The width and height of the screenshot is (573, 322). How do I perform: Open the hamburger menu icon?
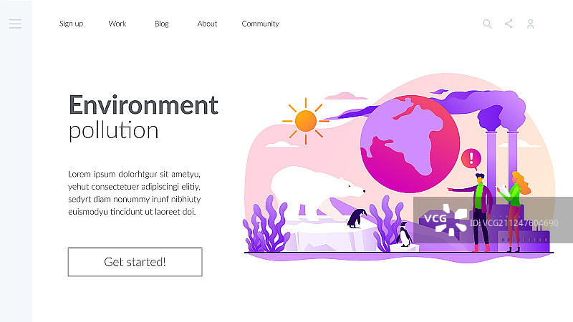pos(15,24)
